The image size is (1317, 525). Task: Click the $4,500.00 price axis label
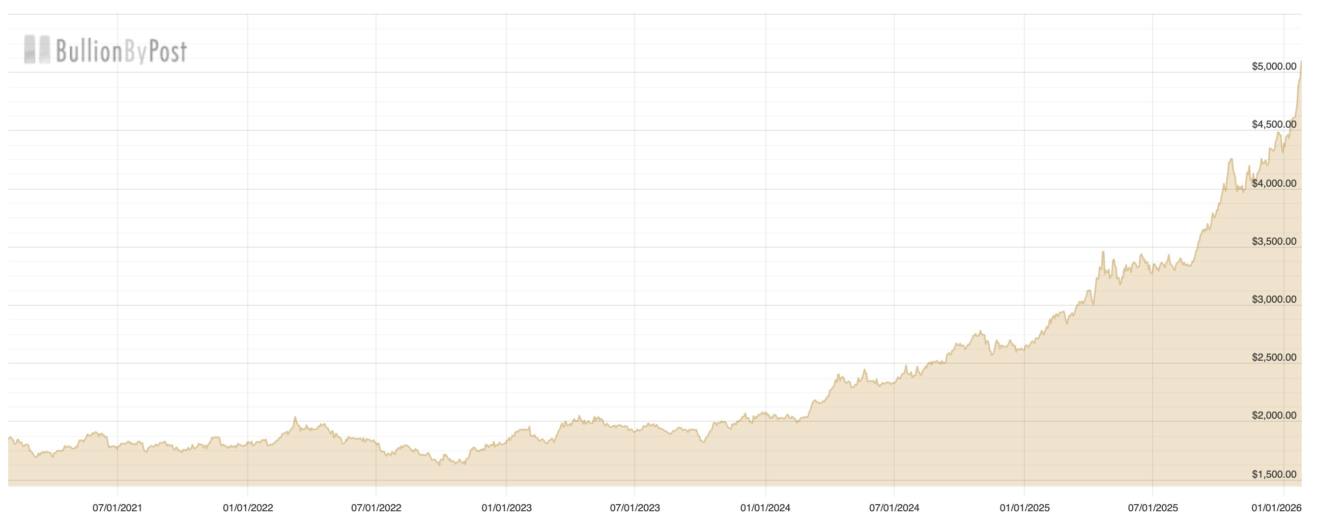pos(1274,125)
